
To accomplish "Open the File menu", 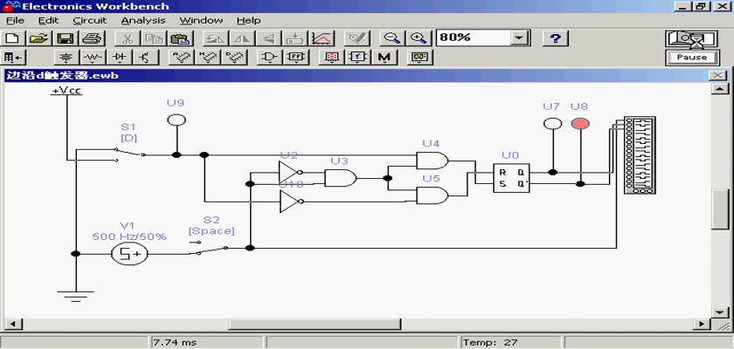I will [15, 21].
